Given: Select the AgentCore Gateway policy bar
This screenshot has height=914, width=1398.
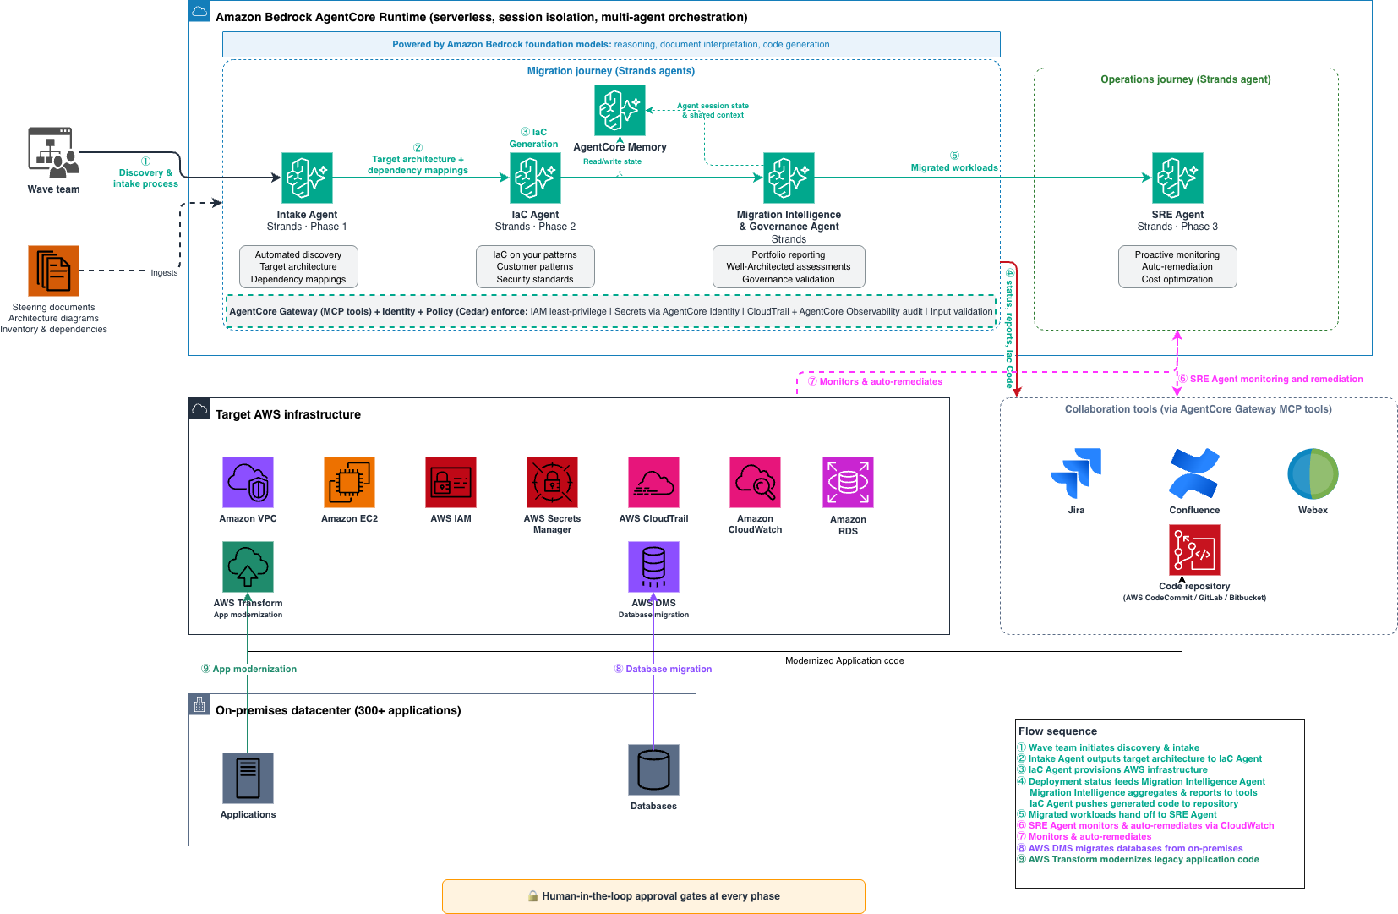Looking at the screenshot, I should [611, 311].
